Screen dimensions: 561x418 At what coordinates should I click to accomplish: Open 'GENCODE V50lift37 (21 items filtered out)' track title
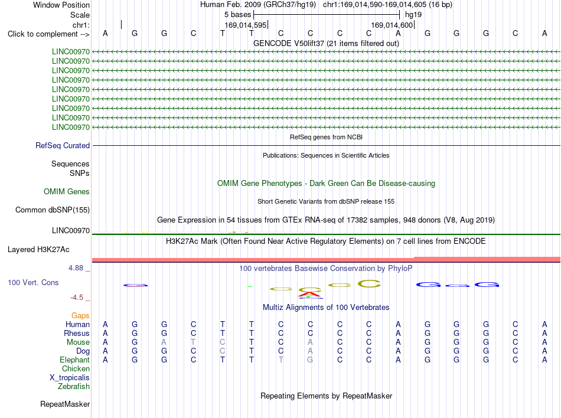click(x=326, y=43)
